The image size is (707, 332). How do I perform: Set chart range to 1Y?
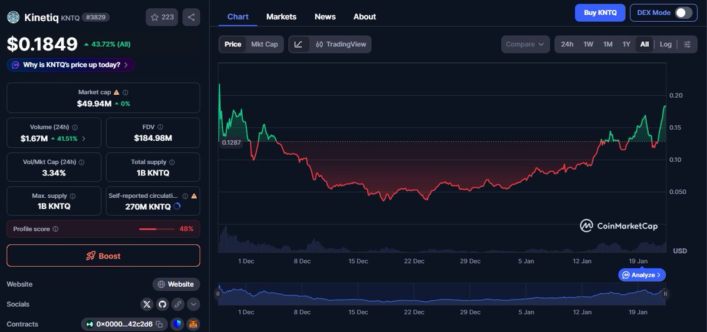tap(626, 44)
